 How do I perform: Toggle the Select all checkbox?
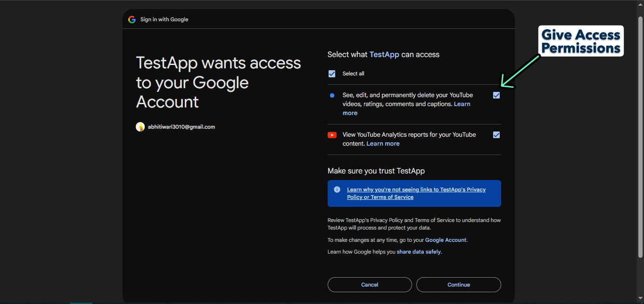[x=332, y=74]
